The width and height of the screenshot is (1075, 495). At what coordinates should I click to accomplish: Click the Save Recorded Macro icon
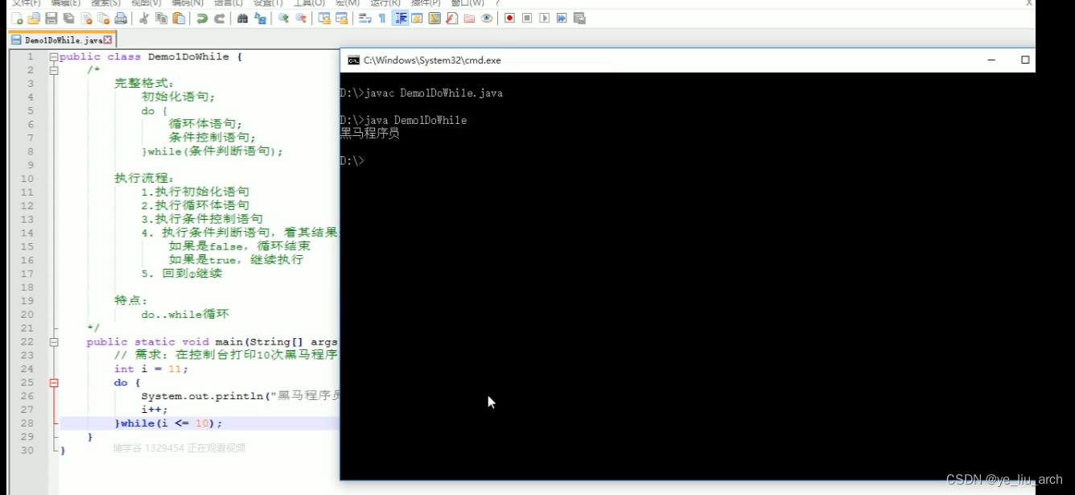(x=579, y=18)
